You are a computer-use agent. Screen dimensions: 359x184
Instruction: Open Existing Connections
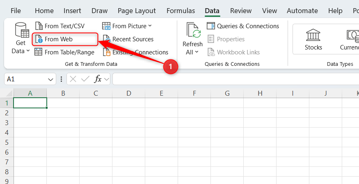coord(135,52)
